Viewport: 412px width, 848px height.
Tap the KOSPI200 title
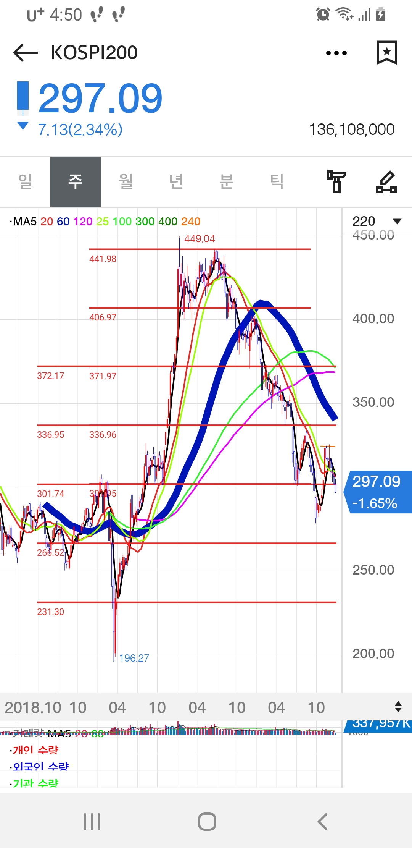pyautogui.click(x=94, y=53)
